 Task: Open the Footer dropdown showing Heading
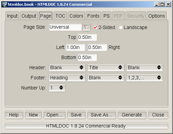pos(67,78)
